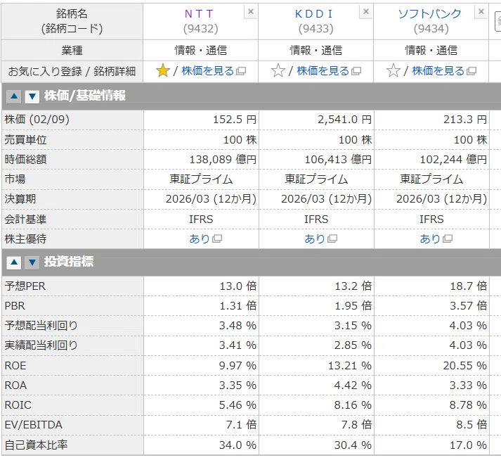
Task: Click the 時価総額 row label
Action: [x=25, y=159]
